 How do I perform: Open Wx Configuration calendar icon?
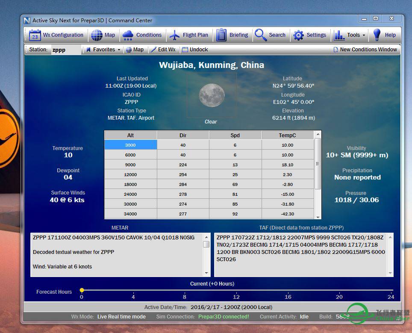click(x=35, y=35)
